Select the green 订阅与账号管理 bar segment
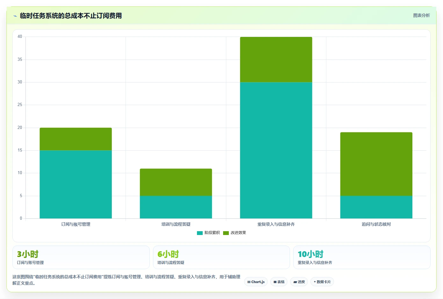Image resolution: width=443 pixels, height=299 pixels. (76, 139)
